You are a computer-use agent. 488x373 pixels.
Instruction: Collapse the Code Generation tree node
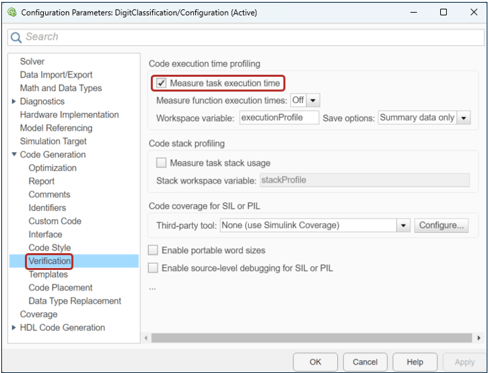(x=14, y=155)
